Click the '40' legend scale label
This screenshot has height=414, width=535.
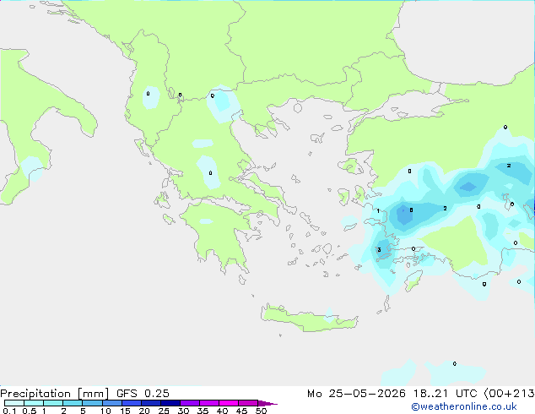(222, 411)
